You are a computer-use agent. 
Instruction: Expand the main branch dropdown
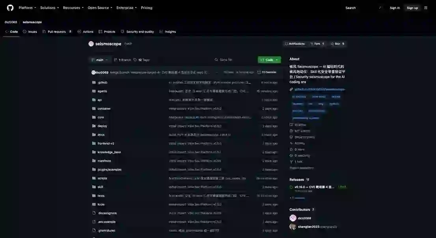coord(100,60)
